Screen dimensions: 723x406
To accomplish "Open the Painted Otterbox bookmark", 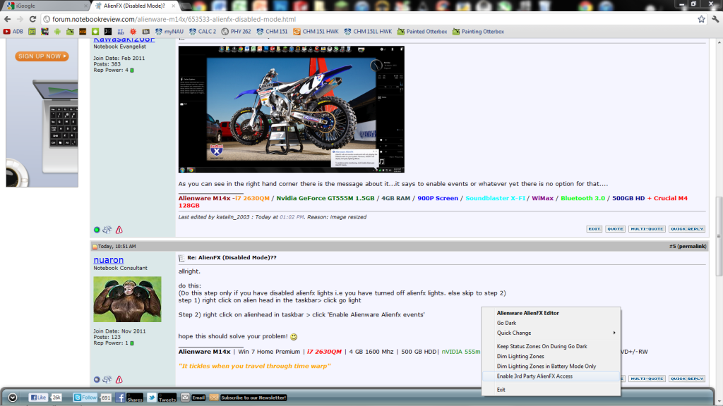I will tap(422, 32).
